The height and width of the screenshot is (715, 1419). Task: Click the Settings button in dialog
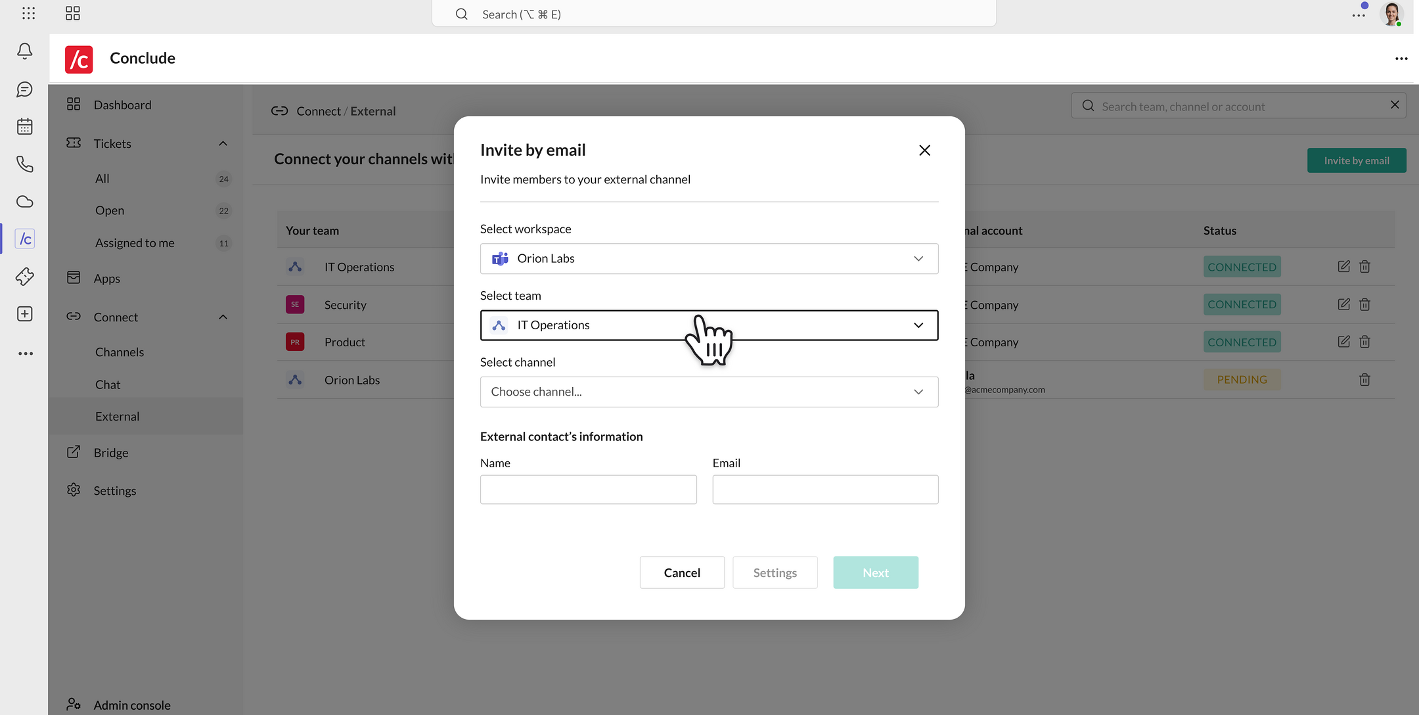click(775, 572)
